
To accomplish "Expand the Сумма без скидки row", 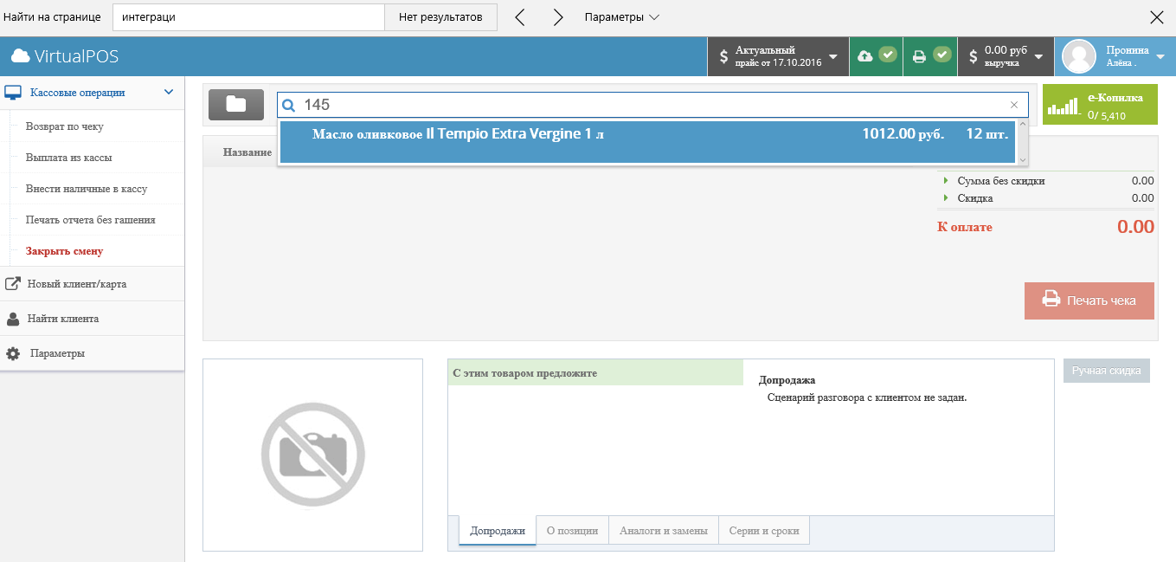I will (x=947, y=181).
